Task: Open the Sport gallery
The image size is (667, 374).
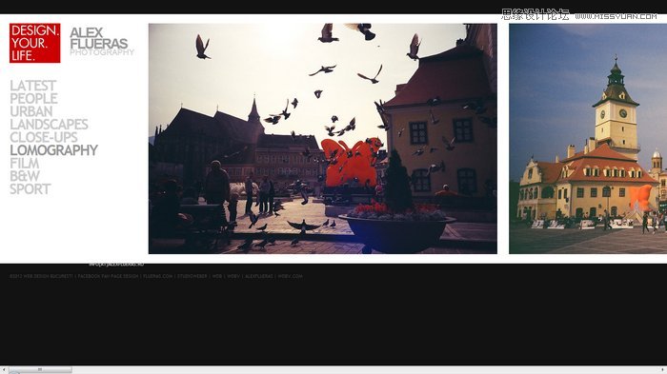Action: (30, 189)
